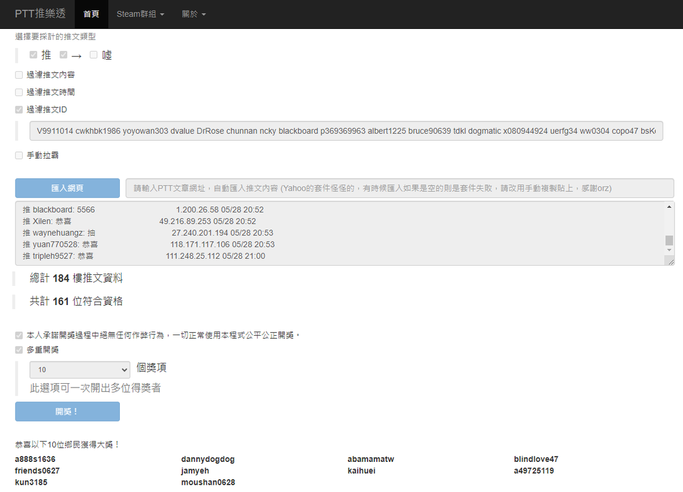Click the 匯入網頁 import button
This screenshot has height=492, width=683.
tap(68, 188)
